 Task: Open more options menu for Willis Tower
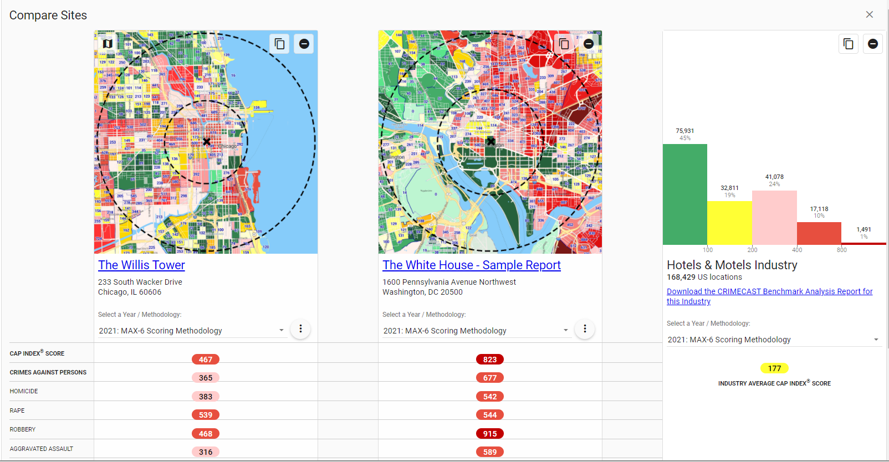[300, 329]
